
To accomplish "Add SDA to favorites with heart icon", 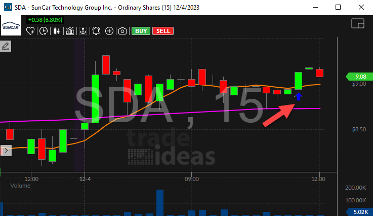I will coord(30,31).
